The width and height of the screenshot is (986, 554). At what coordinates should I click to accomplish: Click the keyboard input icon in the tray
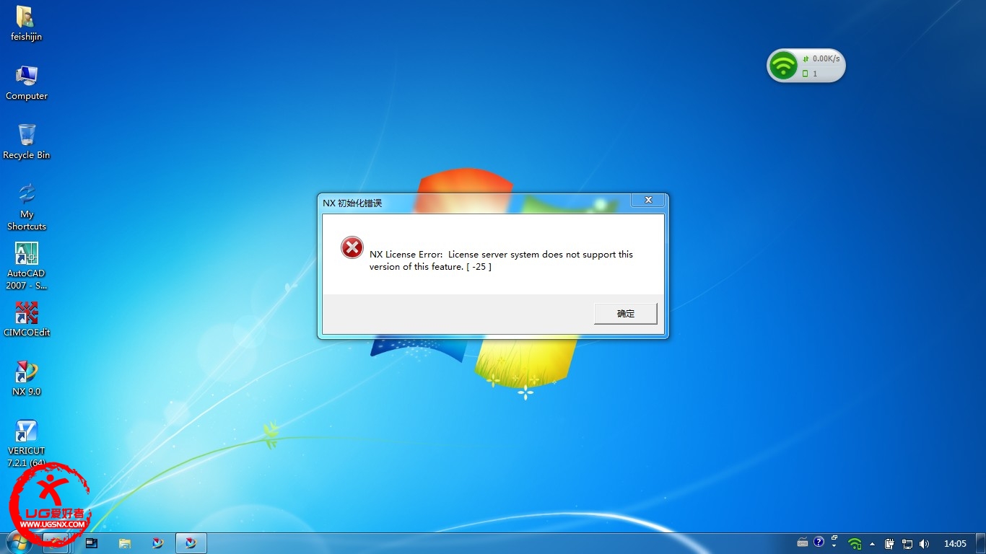click(803, 542)
